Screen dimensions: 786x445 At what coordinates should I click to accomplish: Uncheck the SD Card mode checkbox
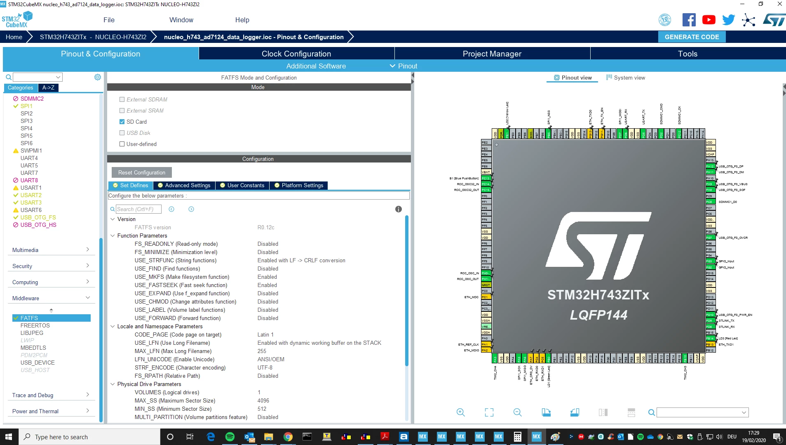click(x=122, y=122)
